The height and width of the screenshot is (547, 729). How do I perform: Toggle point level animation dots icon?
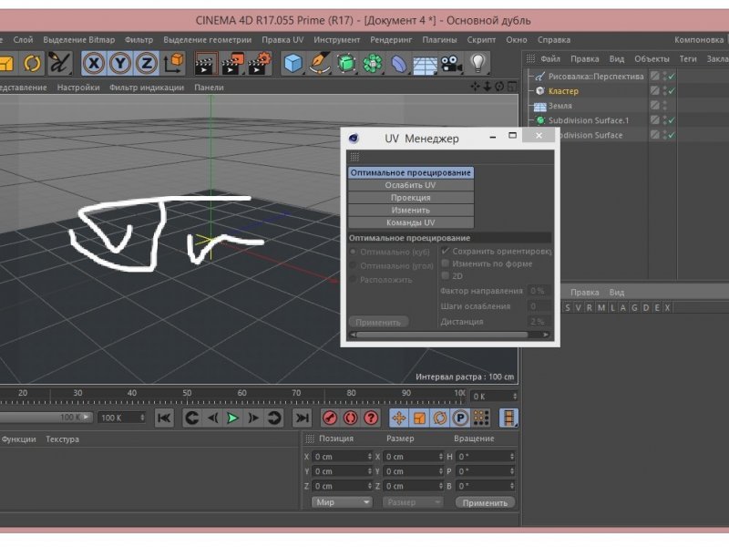tap(481, 418)
